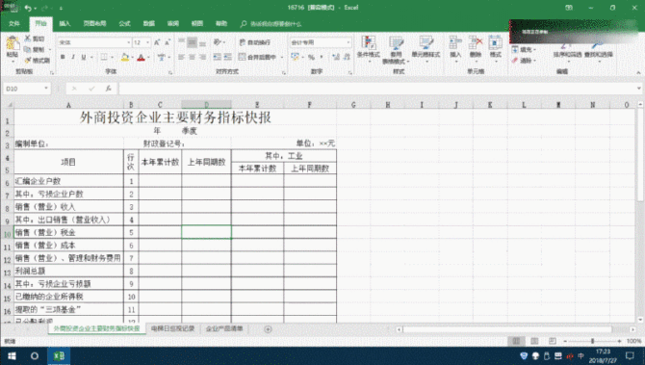
Task: Click Increase Decimal icon
Action: (x=336, y=57)
